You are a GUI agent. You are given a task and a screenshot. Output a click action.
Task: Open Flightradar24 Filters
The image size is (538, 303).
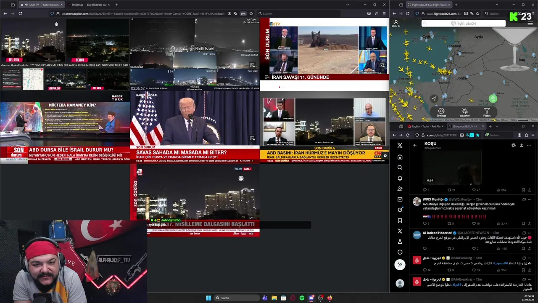(487, 113)
